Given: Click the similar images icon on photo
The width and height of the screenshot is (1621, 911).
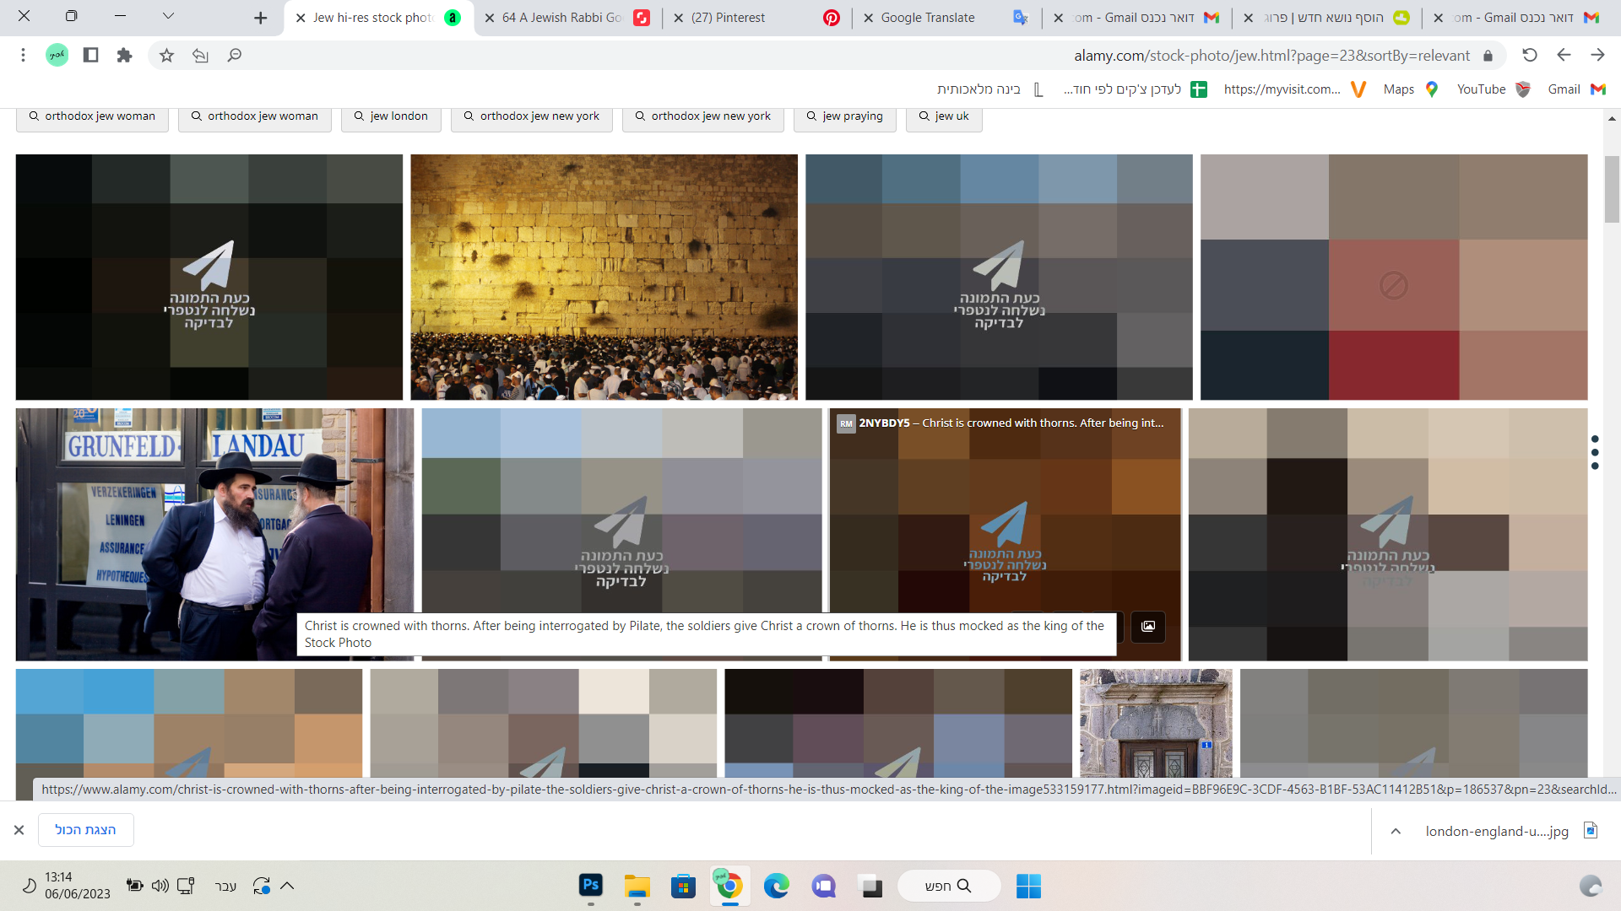Looking at the screenshot, I should pos(1147,626).
